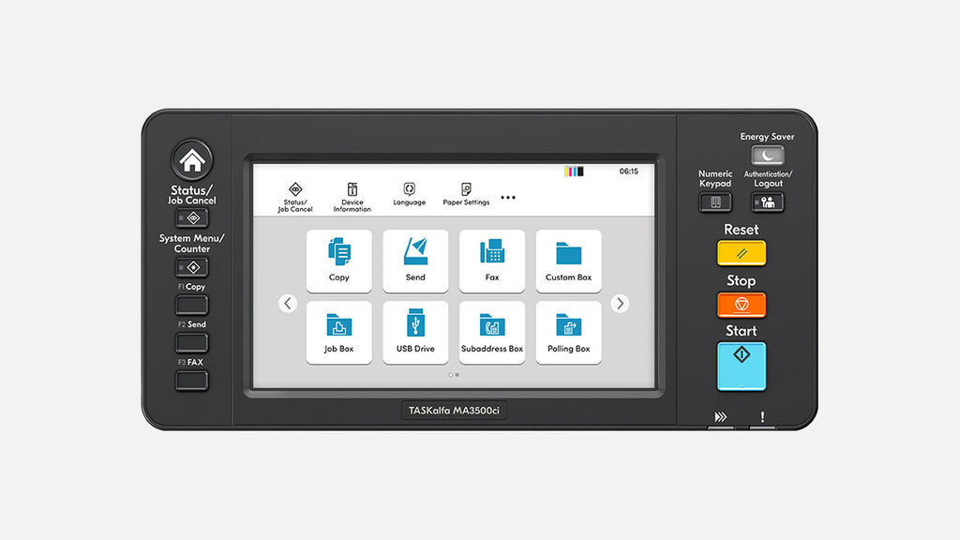The image size is (960, 540).
Task: Open the Copy function tile
Action: pyautogui.click(x=339, y=261)
